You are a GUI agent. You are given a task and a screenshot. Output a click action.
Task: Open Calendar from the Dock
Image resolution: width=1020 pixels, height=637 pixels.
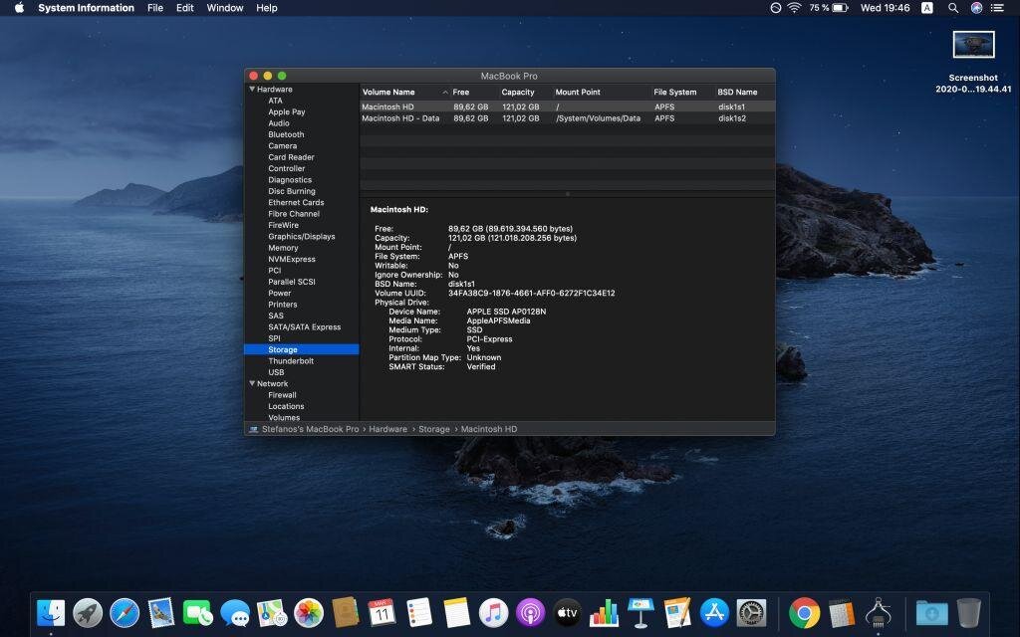pyautogui.click(x=382, y=612)
